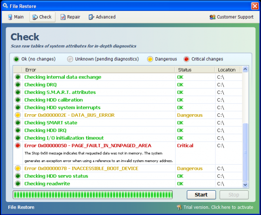Switch to the Check tab

(42, 17)
